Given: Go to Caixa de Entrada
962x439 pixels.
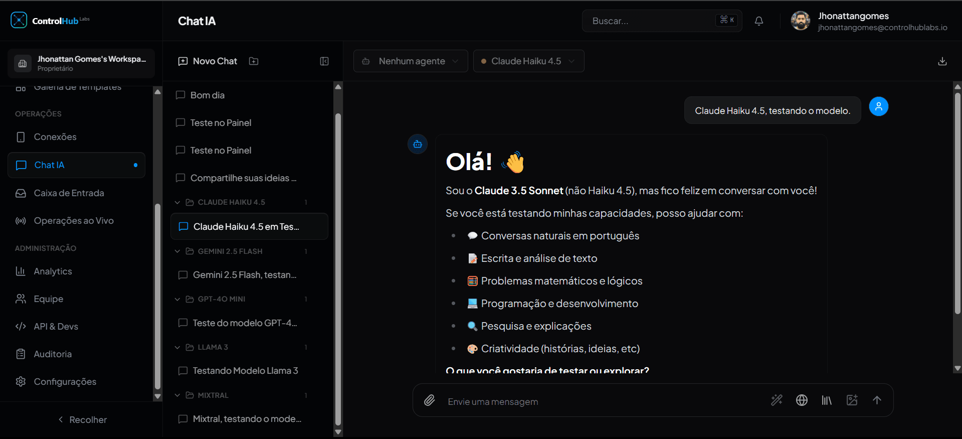Looking at the screenshot, I should pyautogui.click(x=76, y=193).
